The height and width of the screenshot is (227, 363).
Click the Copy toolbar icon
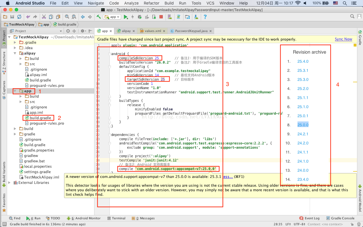pos(51,17)
